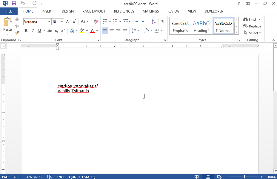Clear all formatting with the eraser icon
Screen dimensions: 277x179
(96, 21)
